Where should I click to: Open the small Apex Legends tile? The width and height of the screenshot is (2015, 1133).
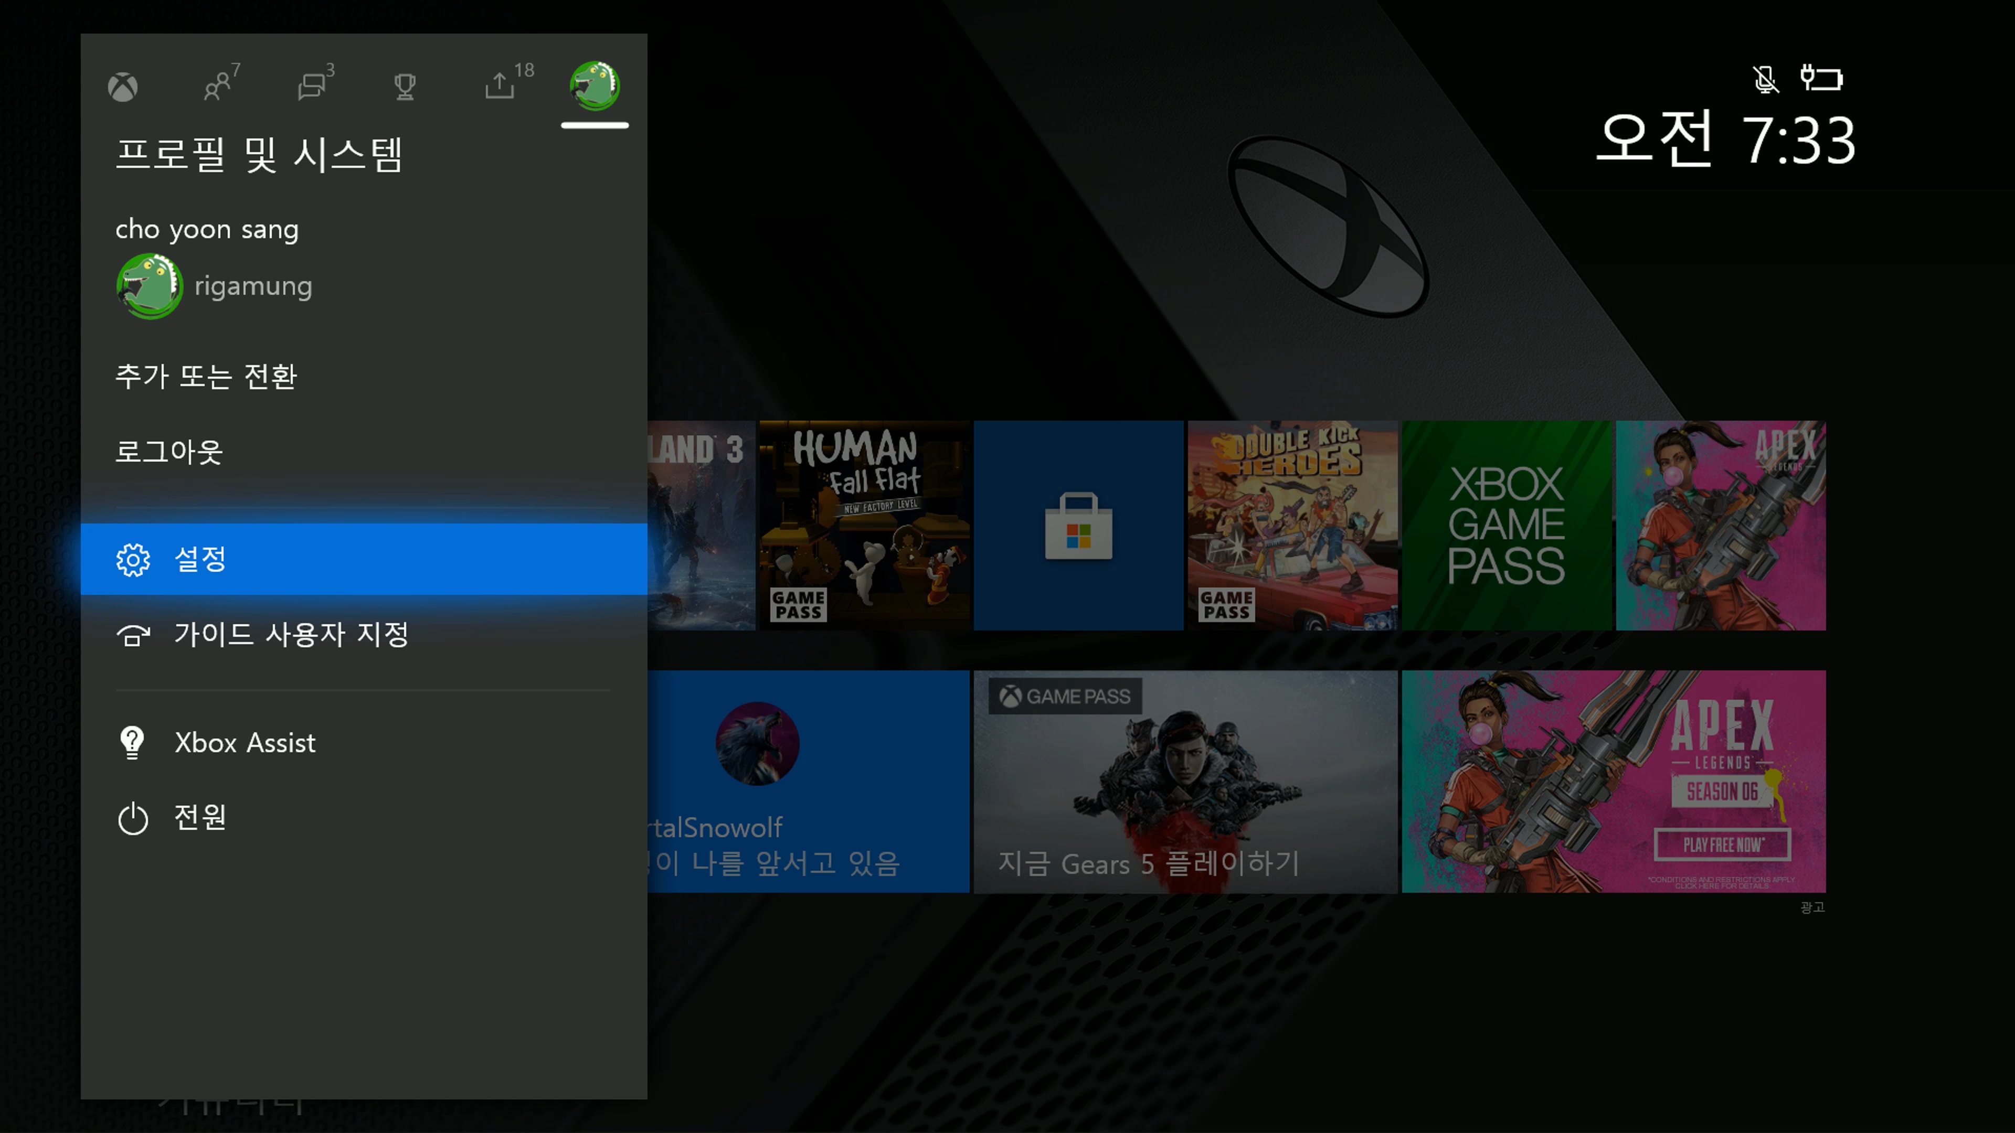click(x=1721, y=526)
